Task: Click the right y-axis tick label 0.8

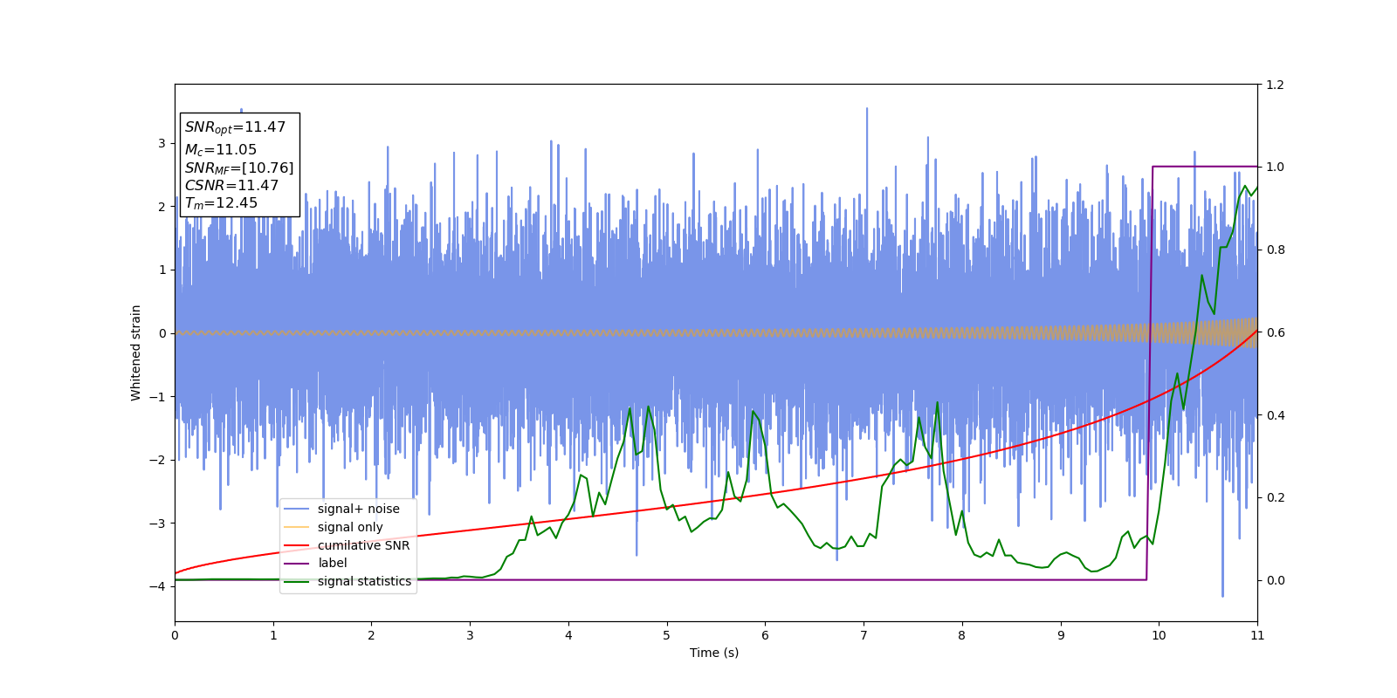Action: point(1275,250)
